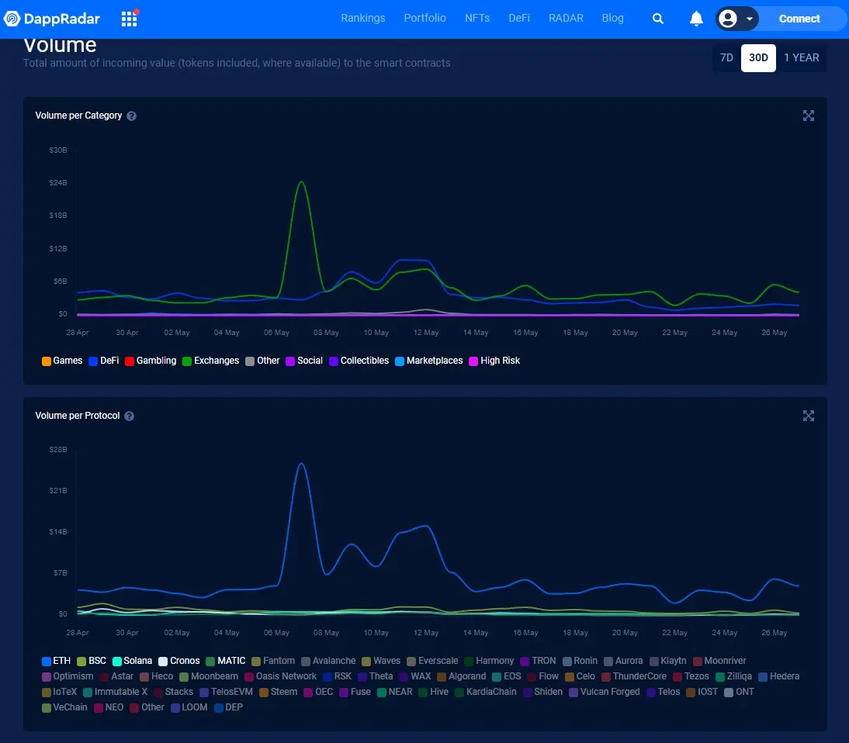Click the user account avatar icon

[x=728, y=19]
